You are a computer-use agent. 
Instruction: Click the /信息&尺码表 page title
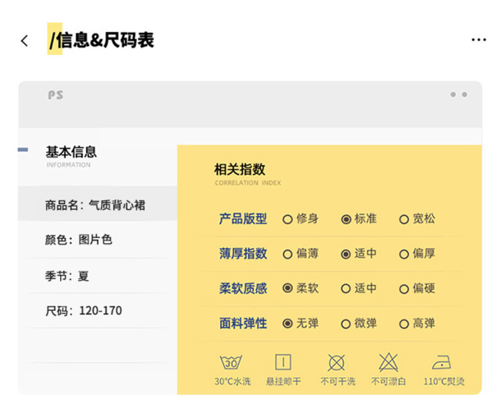[101, 40]
